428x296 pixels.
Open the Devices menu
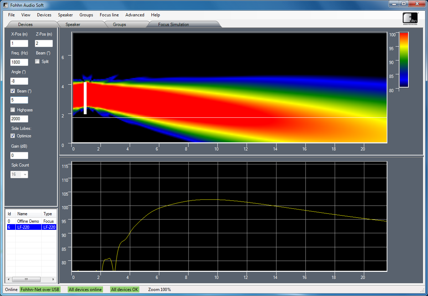(x=44, y=15)
